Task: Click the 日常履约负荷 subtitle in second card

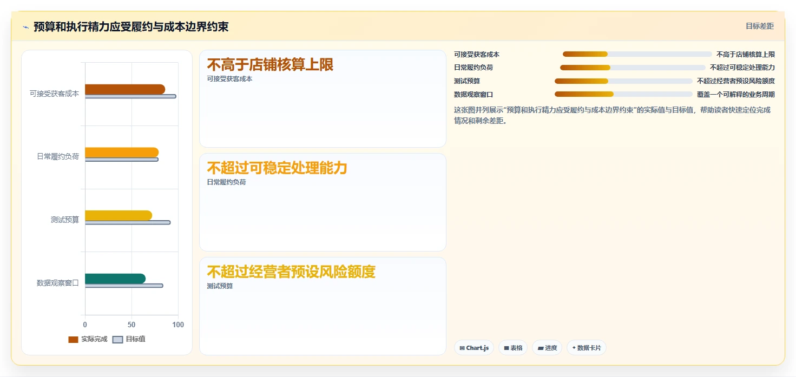Action: point(226,182)
